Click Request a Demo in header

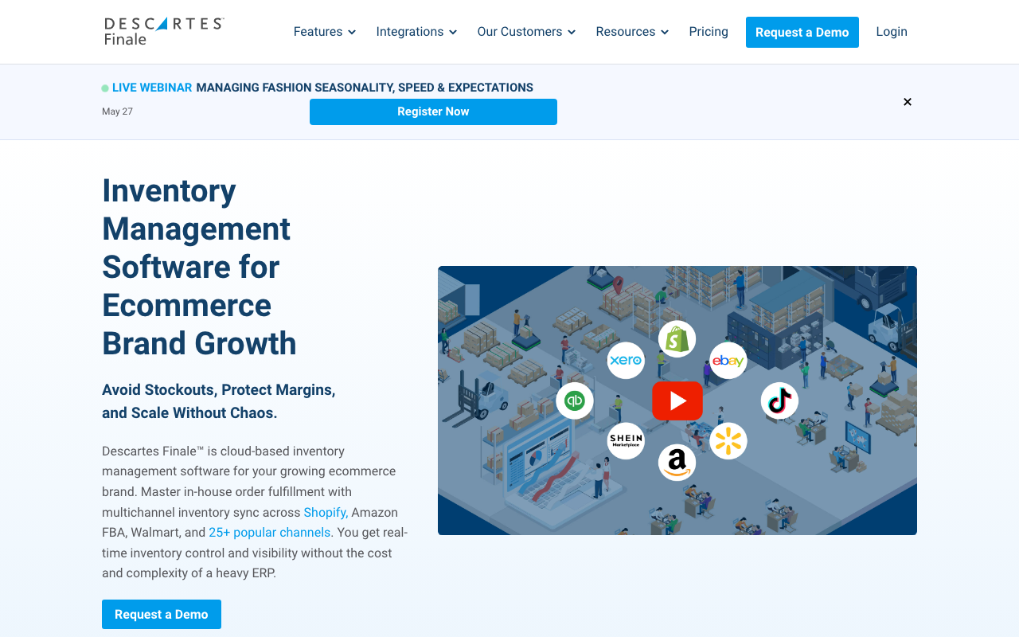point(802,32)
